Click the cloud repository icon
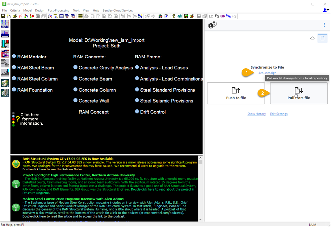The height and width of the screenshot is (227, 331). [x=312, y=38]
